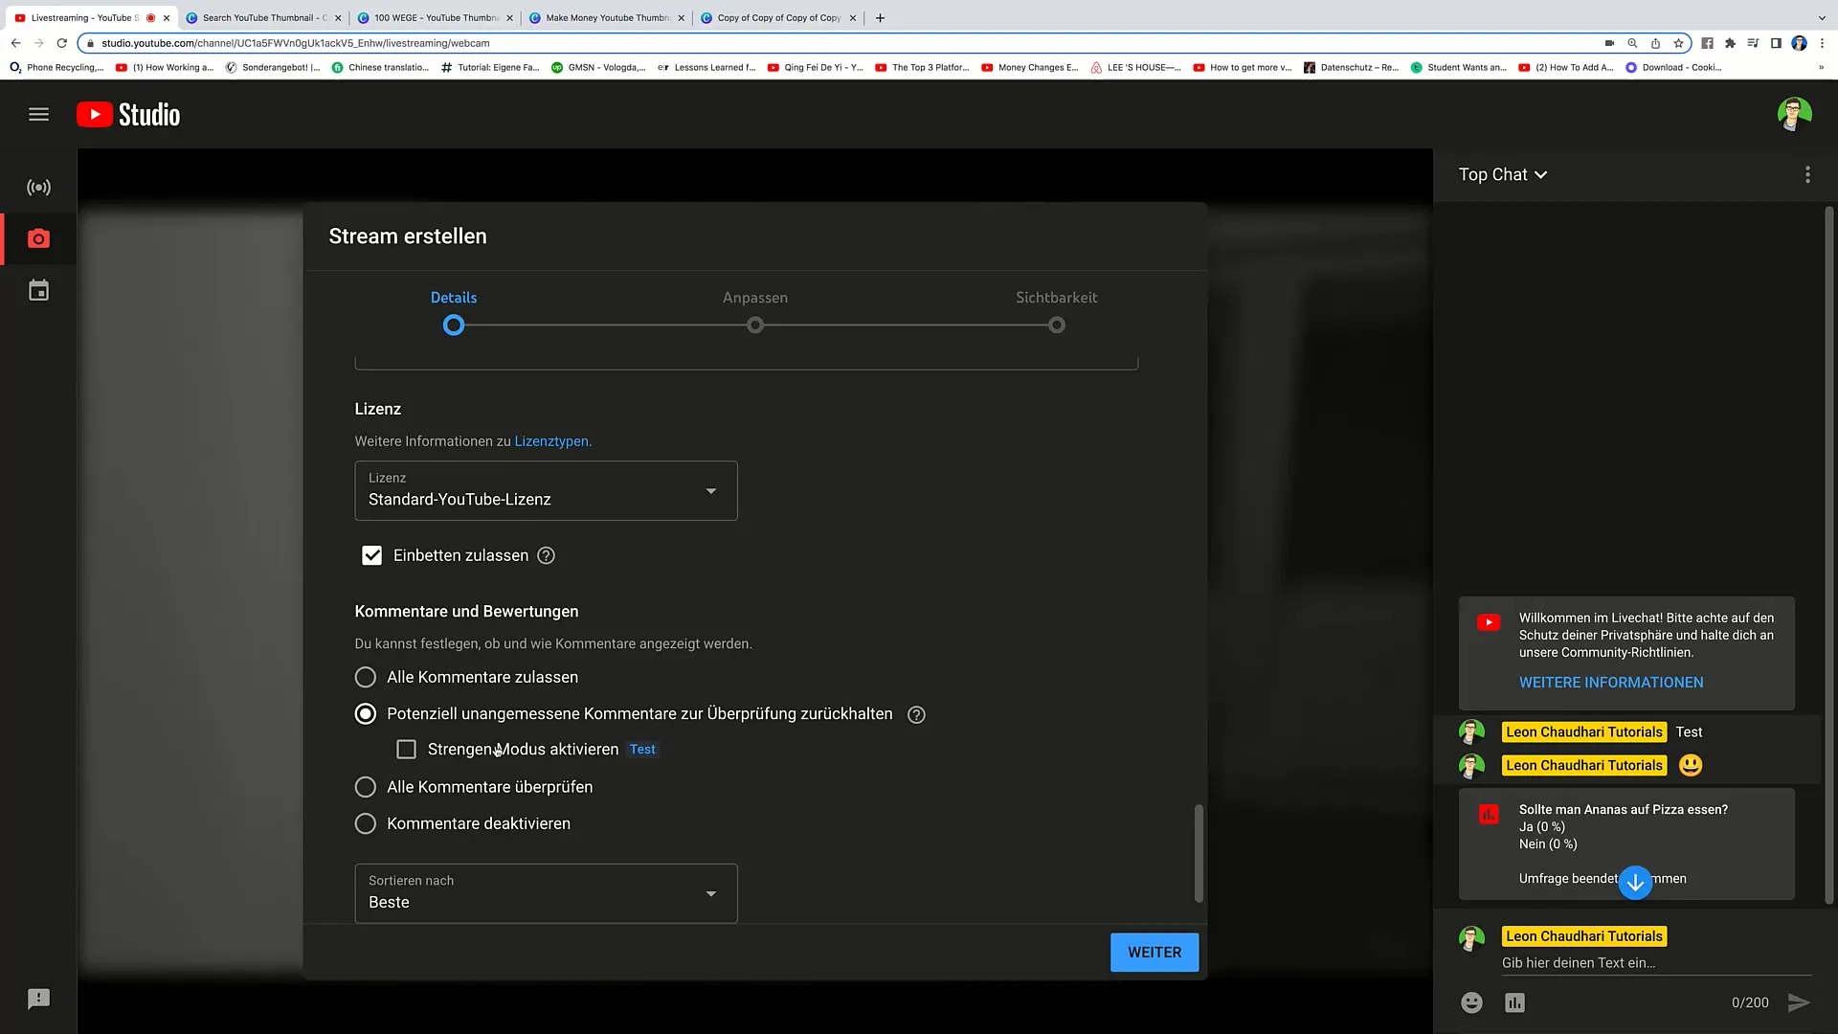Click the Lizenztypen hyperlink
Screen dimensions: 1838x1034
click(x=551, y=440)
